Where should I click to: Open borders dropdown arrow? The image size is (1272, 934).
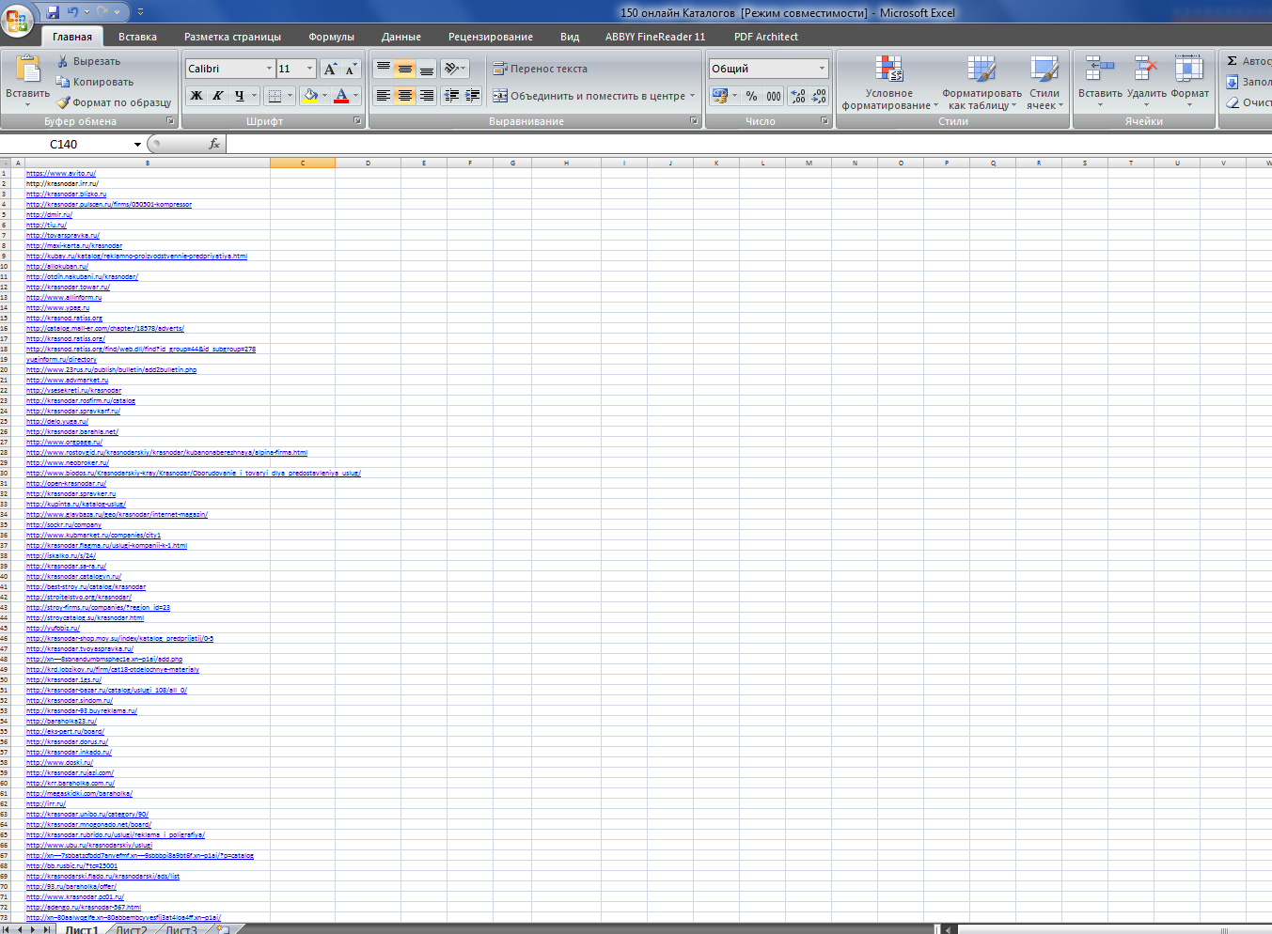click(x=290, y=96)
